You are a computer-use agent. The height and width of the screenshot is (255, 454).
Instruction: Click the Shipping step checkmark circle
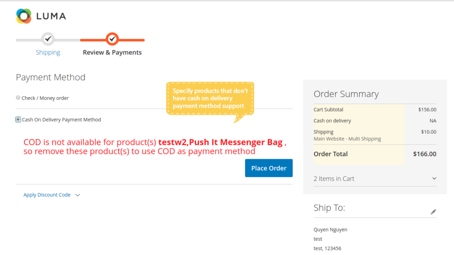48,39
